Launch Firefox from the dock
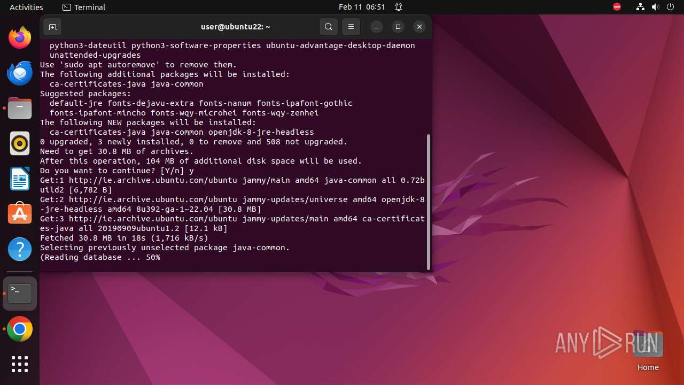Image resolution: width=684 pixels, height=385 pixels. pyautogui.click(x=20, y=37)
